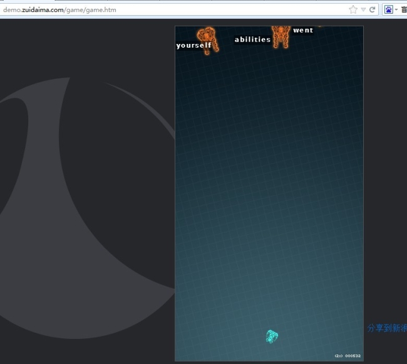Click the word label 'went'
The image size is (407, 364).
click(303, 30)
